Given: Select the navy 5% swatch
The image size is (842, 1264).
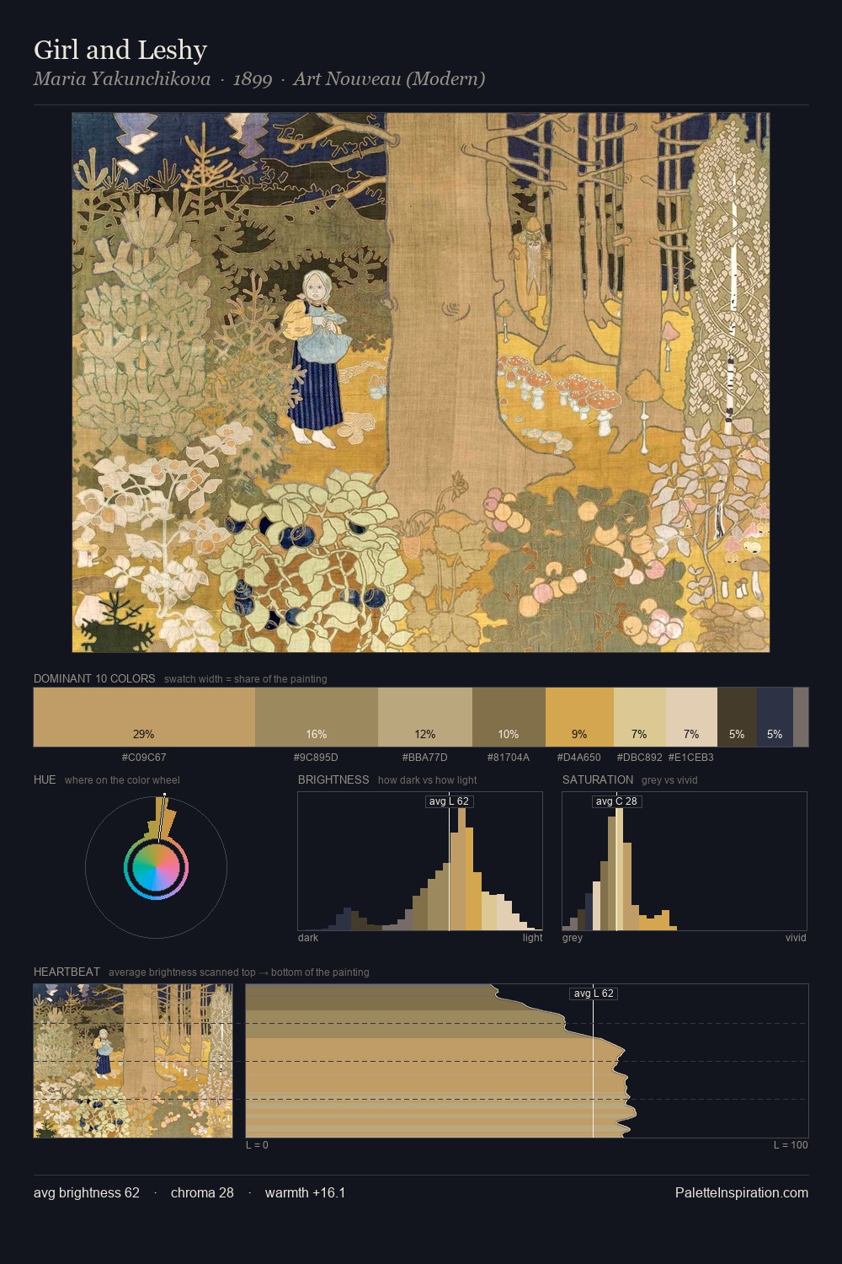Looking at the screenshot, I should tap(775, 717).
